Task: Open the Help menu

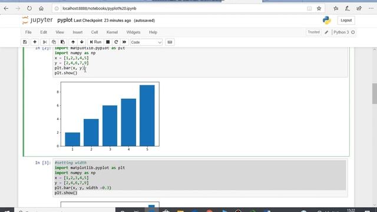Action: coord(153,32)
